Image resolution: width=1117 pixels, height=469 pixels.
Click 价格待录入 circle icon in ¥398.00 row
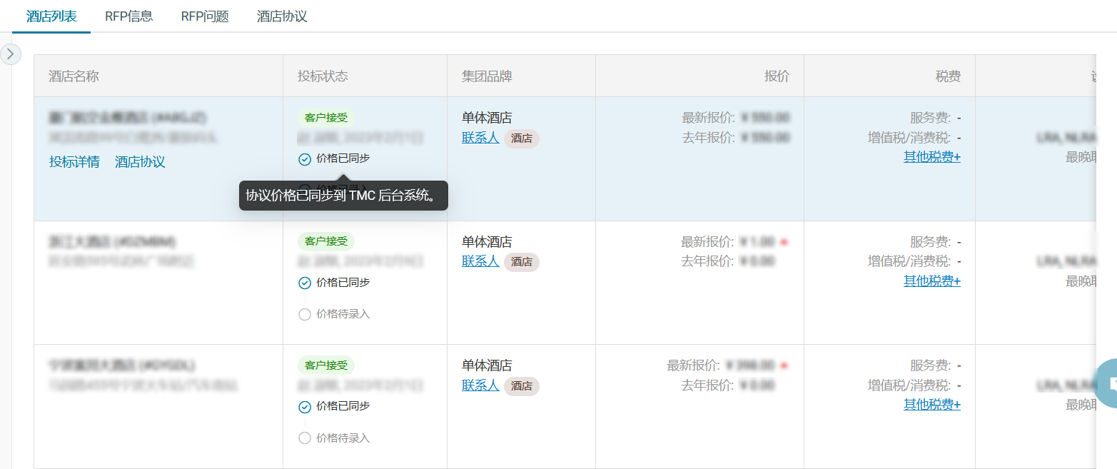[x=305, y=438]
